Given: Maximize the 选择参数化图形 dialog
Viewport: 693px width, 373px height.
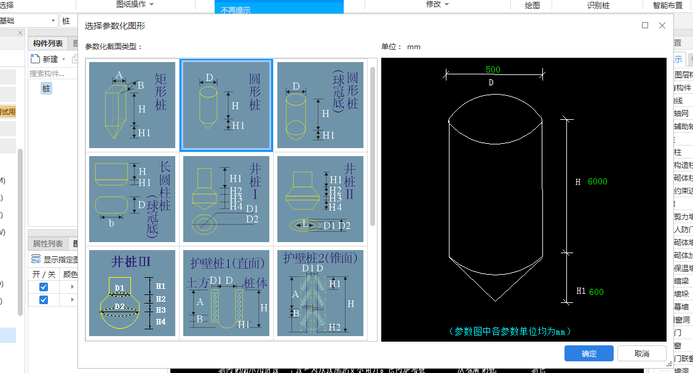Looking at the screenshot, I should (x=645, y=25).
